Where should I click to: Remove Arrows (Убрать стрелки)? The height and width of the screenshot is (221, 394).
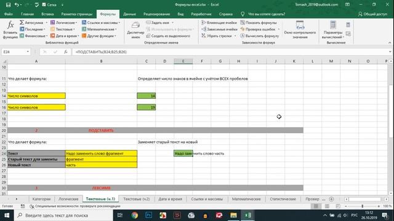pos(217,36)
